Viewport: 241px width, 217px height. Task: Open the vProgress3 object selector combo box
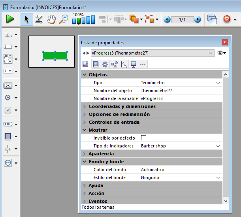(x=152, y=53)
